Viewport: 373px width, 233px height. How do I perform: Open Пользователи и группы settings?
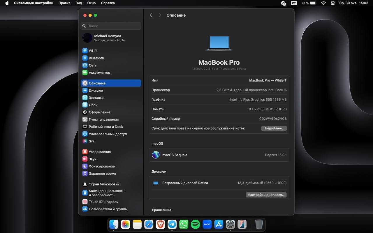[111, 209]
